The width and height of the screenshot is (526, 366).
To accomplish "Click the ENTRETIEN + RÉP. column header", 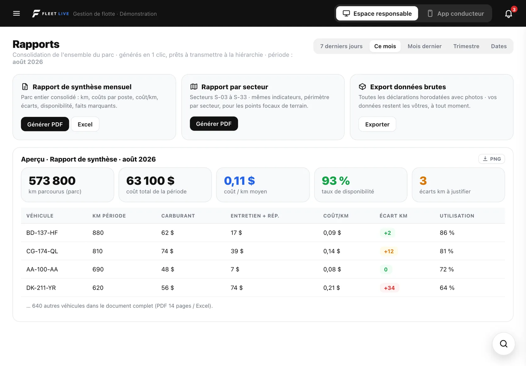I will (255, 216).
